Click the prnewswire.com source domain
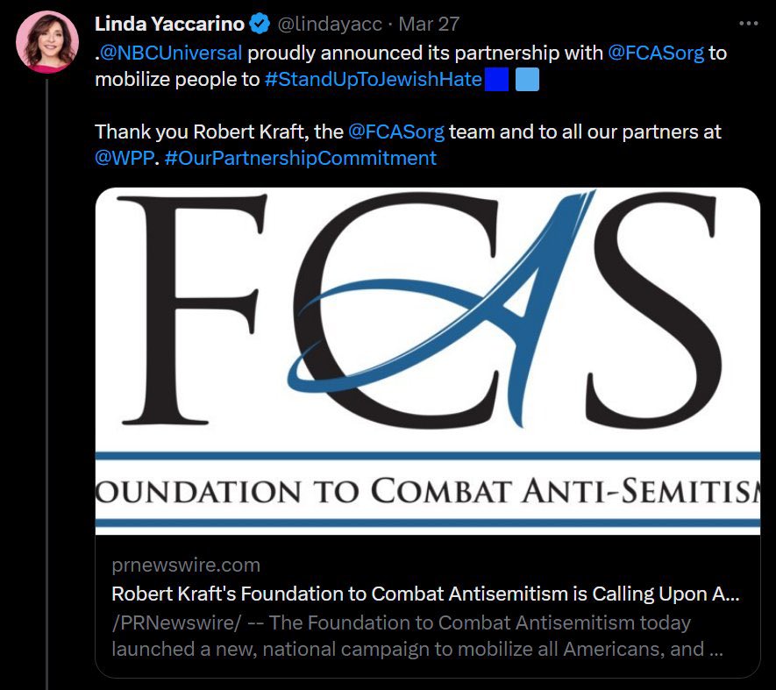The height and width of the screenshot is (690, 776). click(x=186, y=565)
